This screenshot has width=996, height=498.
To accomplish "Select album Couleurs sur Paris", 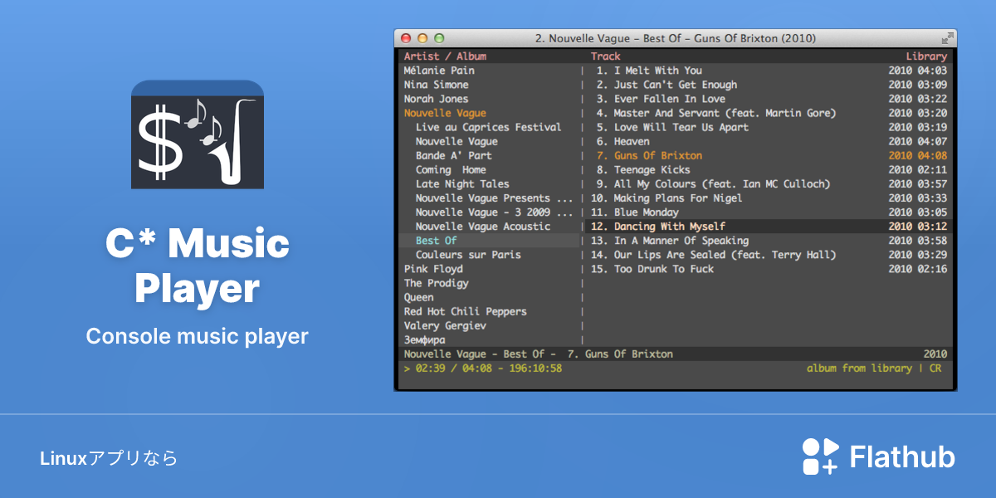I will point(468,254).
